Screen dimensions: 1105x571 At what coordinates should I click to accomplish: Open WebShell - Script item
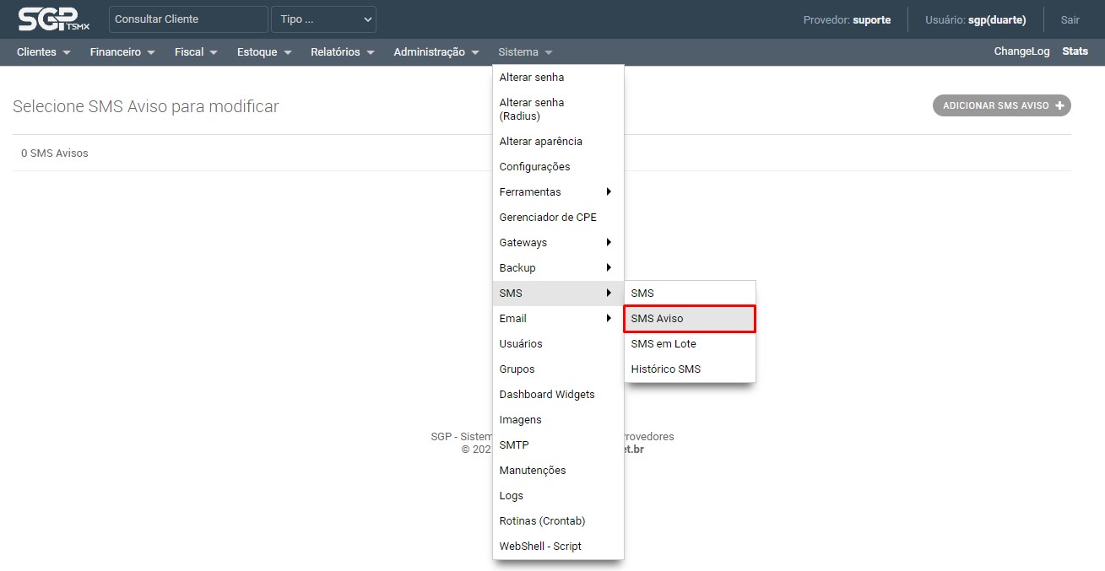[x=540, y=547]
